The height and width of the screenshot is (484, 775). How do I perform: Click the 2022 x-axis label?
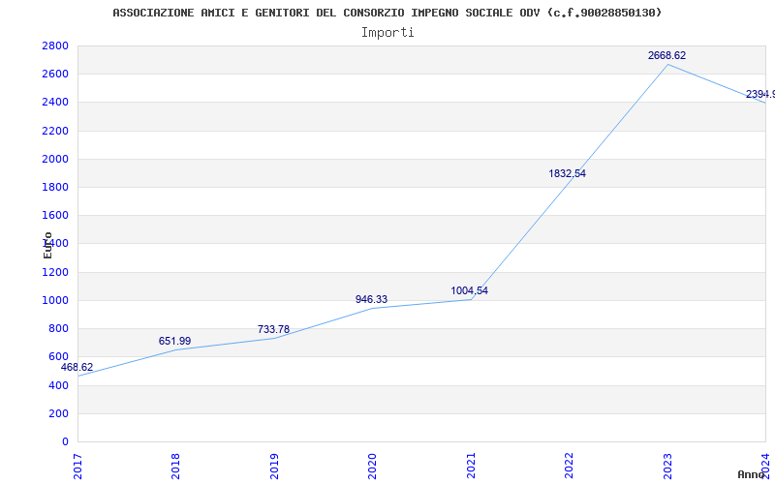pyautogui.click(x=570, y=465)
